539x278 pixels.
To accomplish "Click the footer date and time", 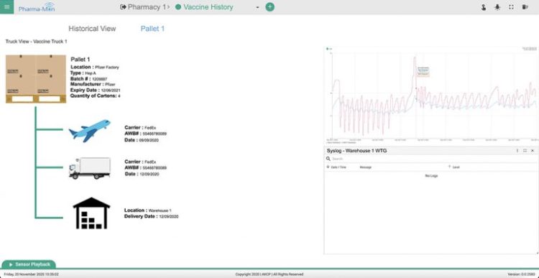I will click(x=32, y=274).
